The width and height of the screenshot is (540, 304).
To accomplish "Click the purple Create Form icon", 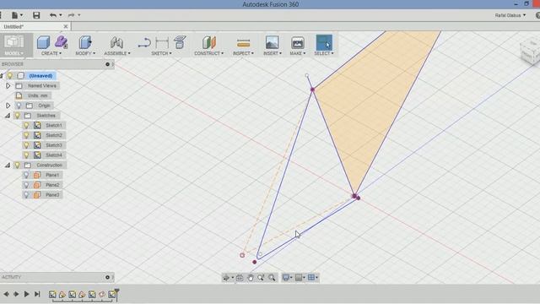I will (x=61, y=41).
